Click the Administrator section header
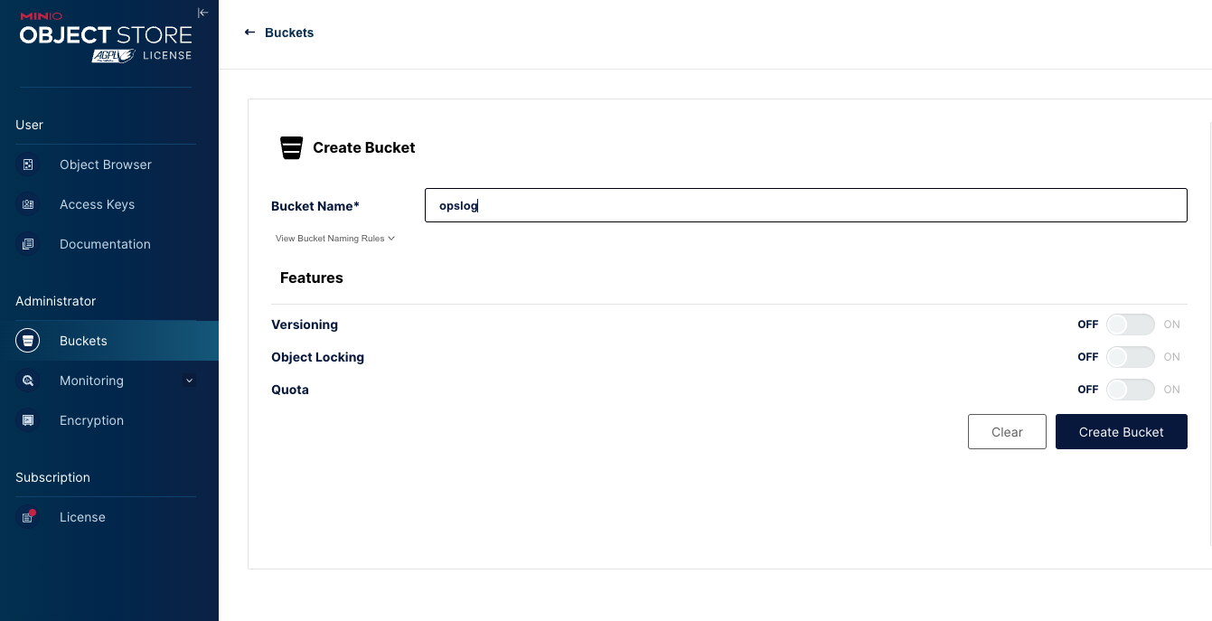This screenshot has width=1212, height=621. [55, 301]
